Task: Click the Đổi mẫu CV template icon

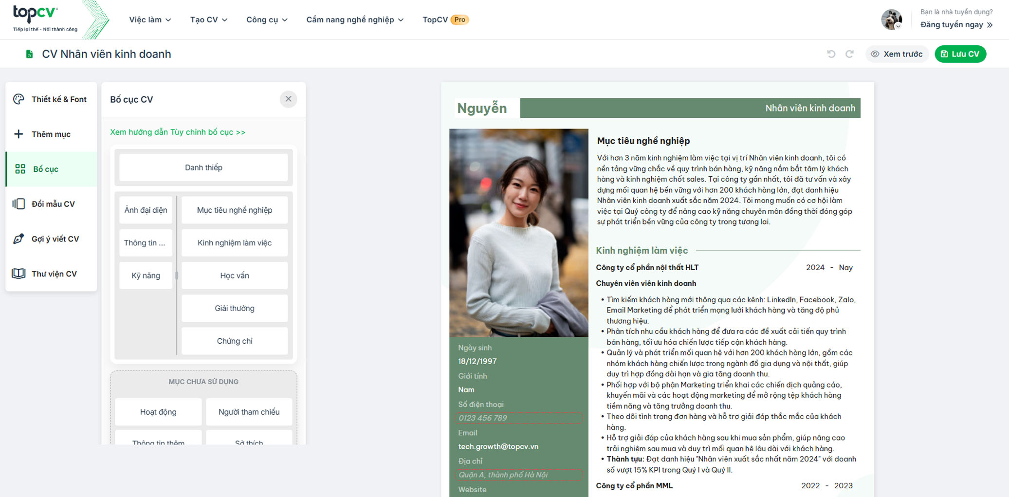Action: (x=18, y=204)
